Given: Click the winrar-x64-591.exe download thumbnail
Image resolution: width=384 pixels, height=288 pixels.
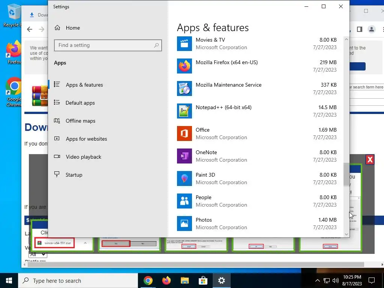Looking at the screenshot, I should (54, 243).
